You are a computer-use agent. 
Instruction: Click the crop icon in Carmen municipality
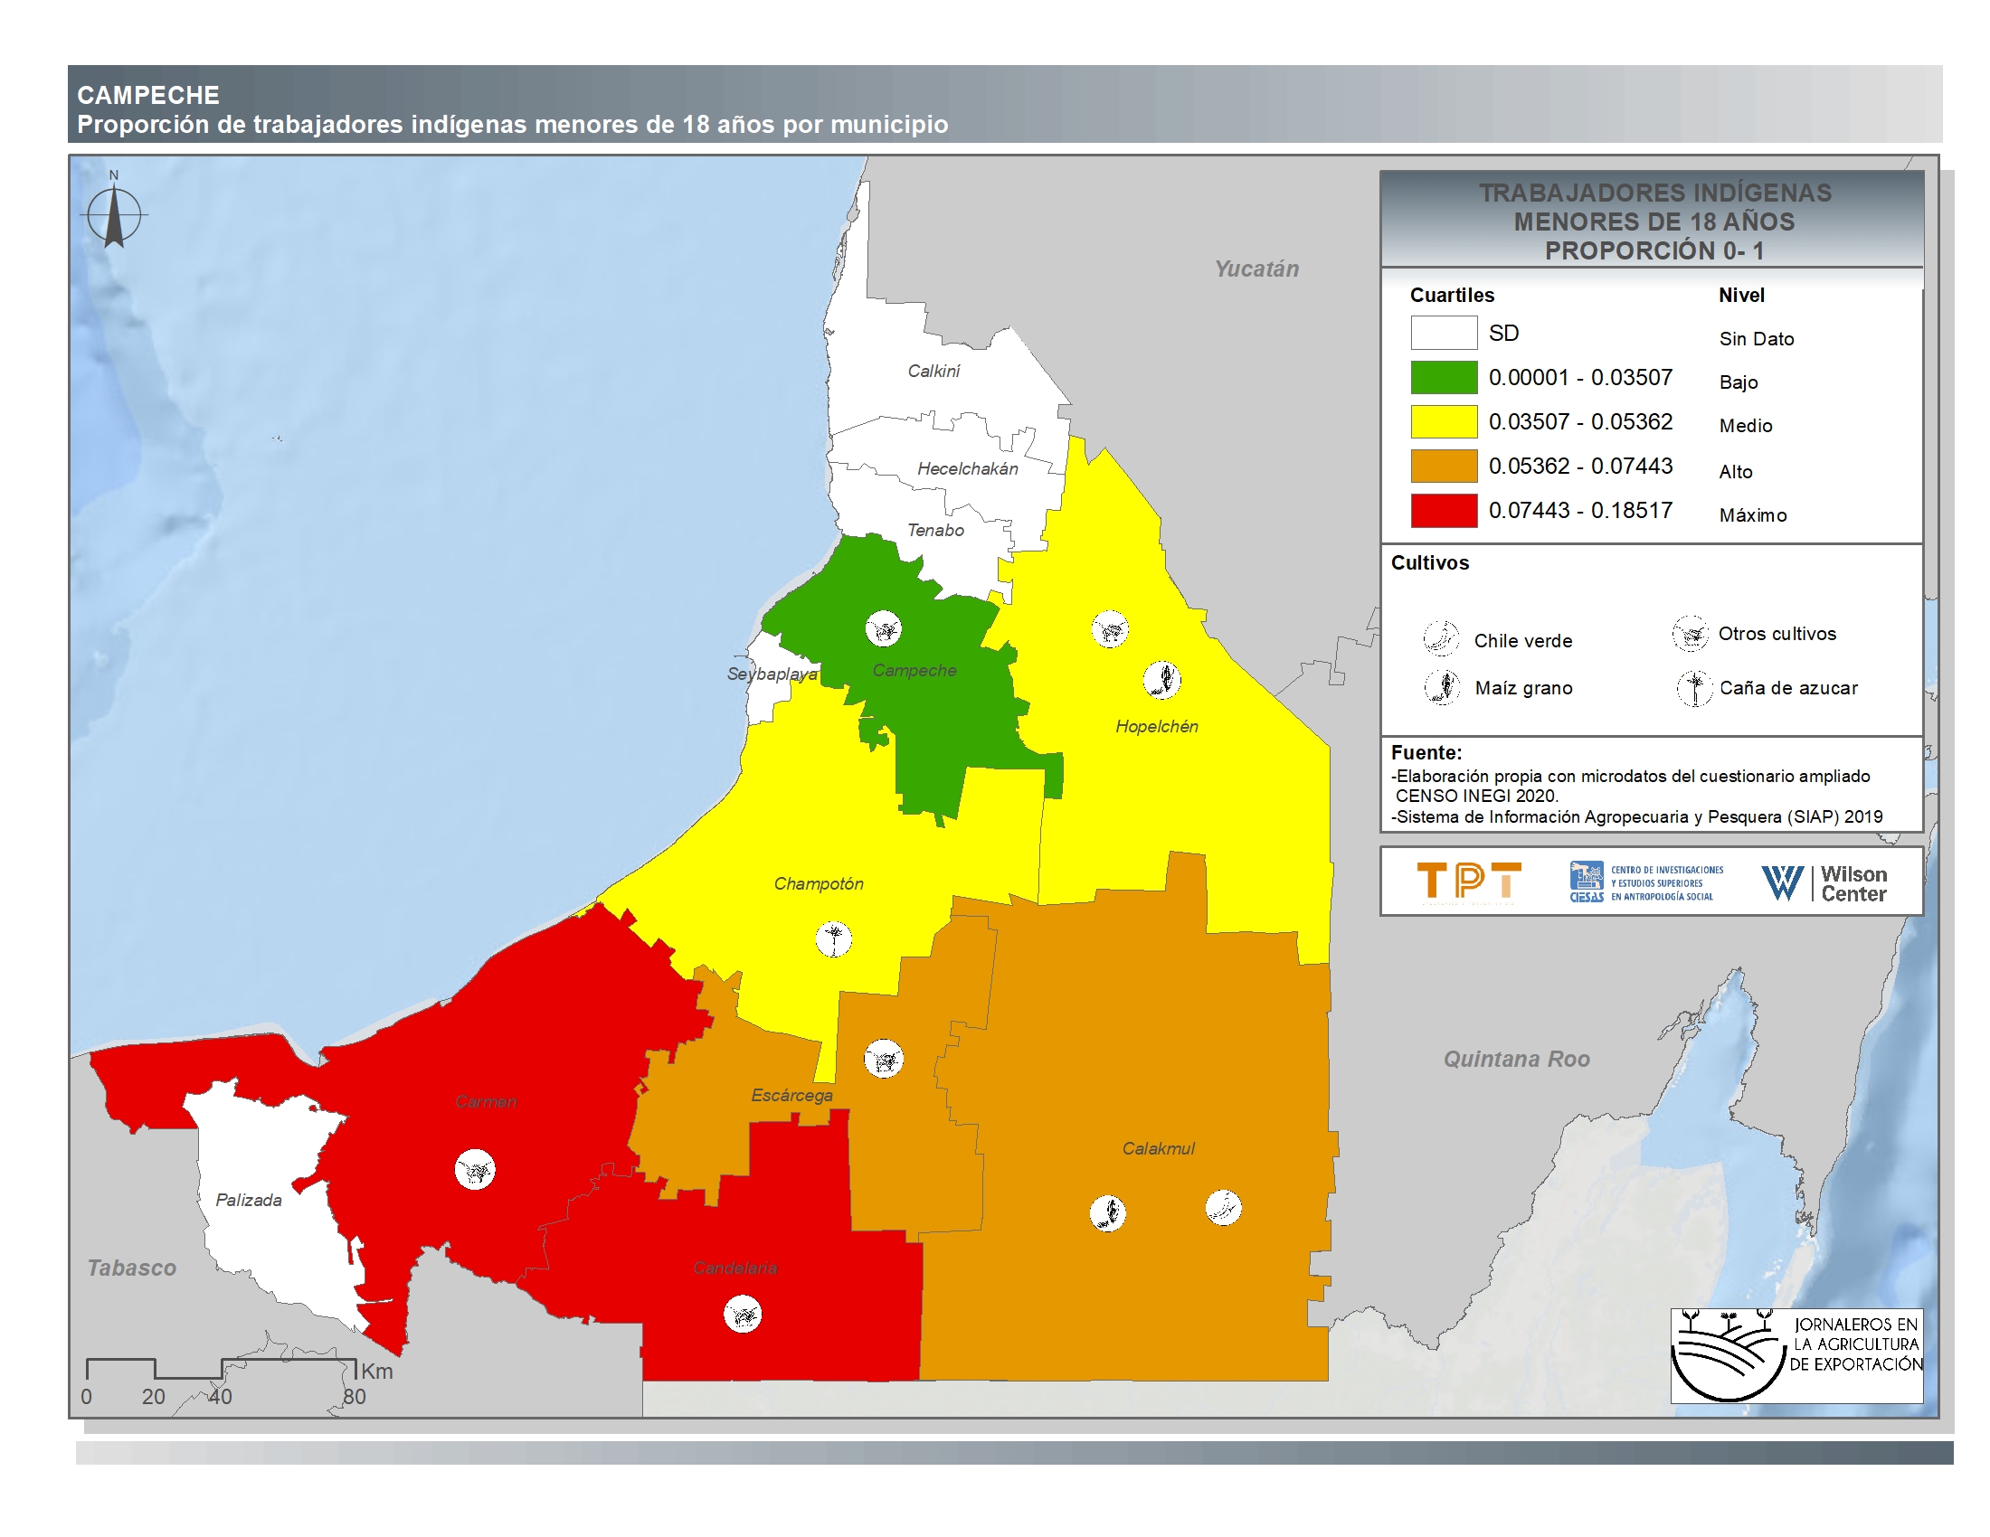475,1169
